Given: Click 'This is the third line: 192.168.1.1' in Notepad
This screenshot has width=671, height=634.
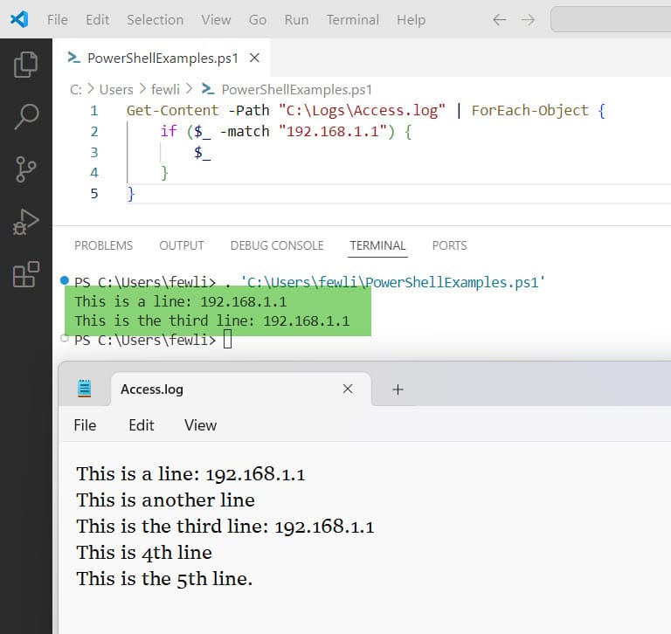Looking at the screenshot, I should 225,527.
